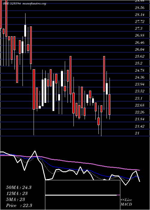Viewport: 150px width, 210px height.
Task: Select the 21.84 price axis value
Action: 140,119
